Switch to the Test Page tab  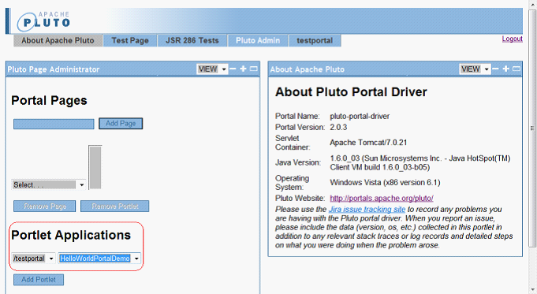tap(130, 40)
